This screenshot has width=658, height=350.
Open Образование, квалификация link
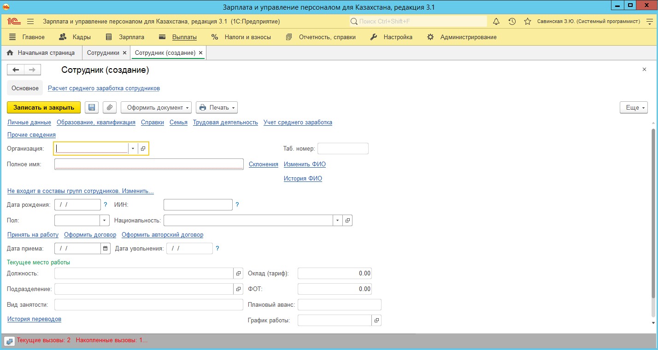point(96,122)
